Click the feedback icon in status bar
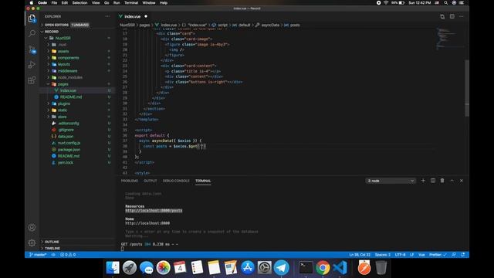494x278 pixels. [454, 255]
